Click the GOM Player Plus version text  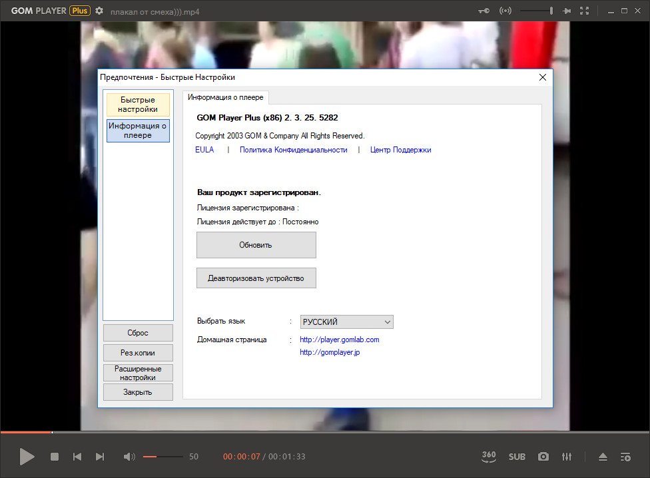pos(267,118)
